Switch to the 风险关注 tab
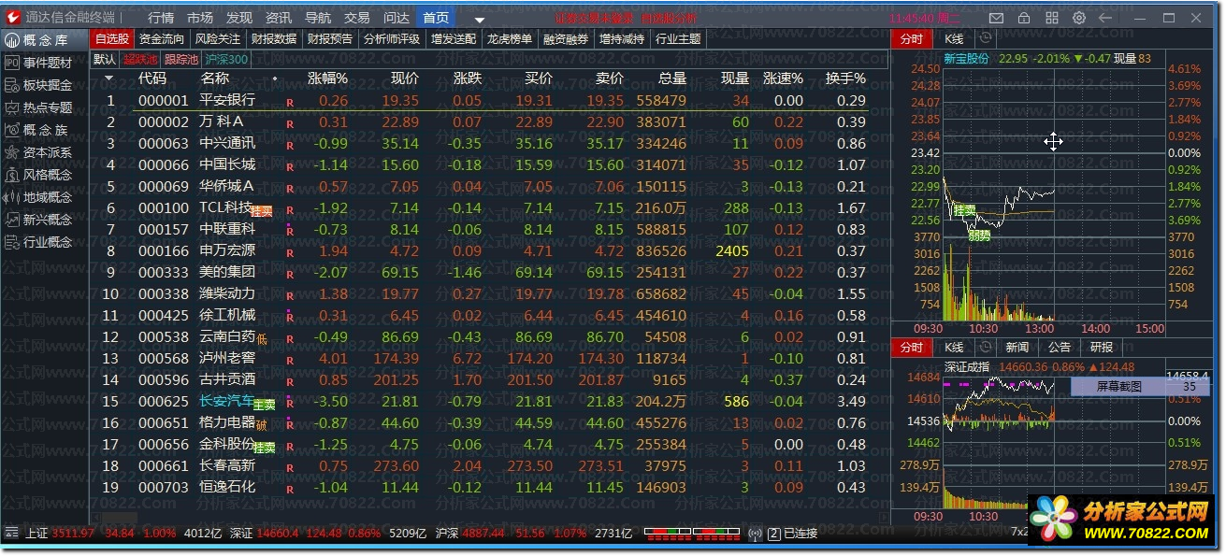The height and width of the screenshot is (556, 1226). pos(218,38)
